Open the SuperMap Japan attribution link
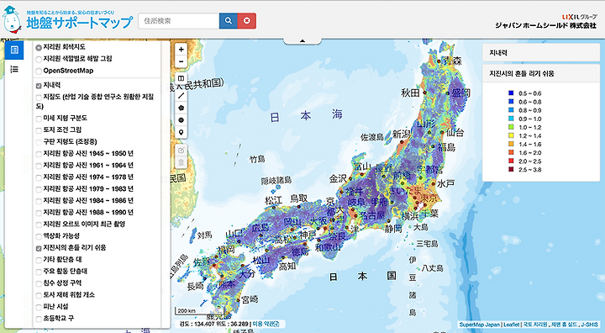The width and height of the screenshot is (605, 333). click(x=480, y=325)
